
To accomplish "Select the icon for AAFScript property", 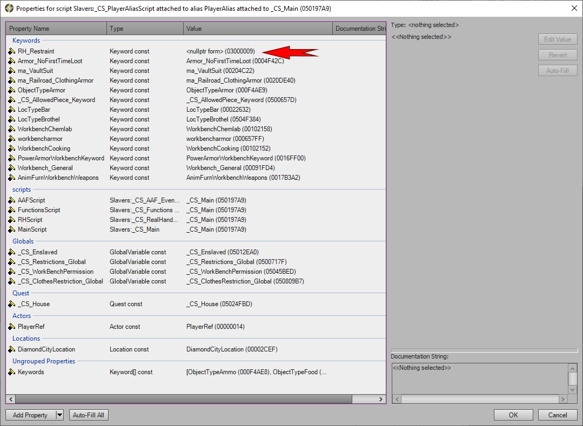I will (11, 200).
